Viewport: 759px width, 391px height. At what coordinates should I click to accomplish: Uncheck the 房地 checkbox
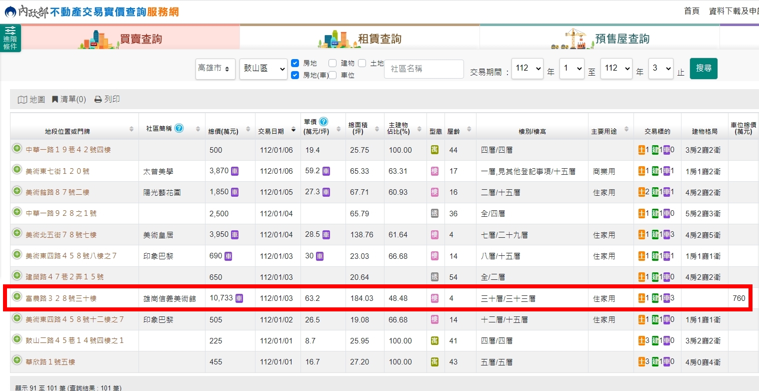295,63
